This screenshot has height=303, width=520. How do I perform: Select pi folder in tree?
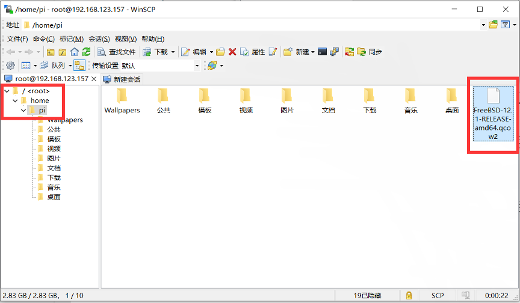tap(42, 110)
